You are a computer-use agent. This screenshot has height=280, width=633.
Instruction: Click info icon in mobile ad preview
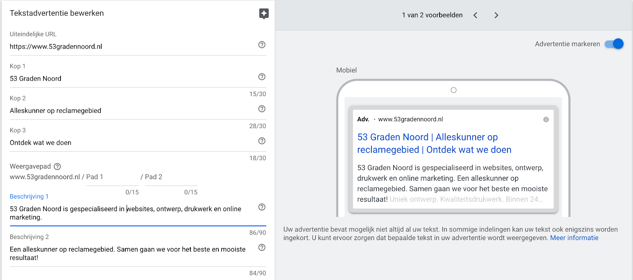tap(546, 119)
